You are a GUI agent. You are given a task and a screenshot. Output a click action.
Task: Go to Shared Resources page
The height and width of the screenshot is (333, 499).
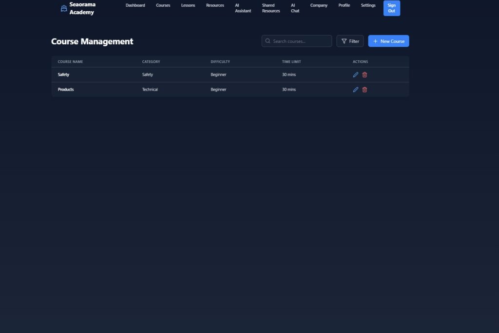[271, 8]
